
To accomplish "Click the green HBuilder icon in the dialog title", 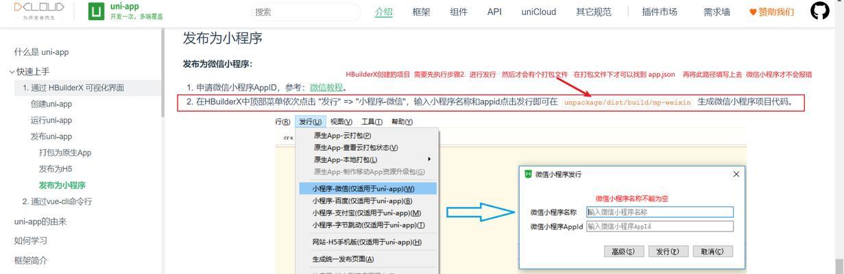I will (528, 174).
